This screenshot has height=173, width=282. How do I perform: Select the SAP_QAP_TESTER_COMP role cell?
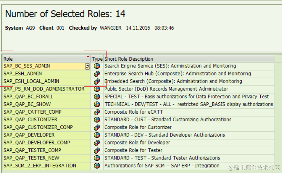47,150
